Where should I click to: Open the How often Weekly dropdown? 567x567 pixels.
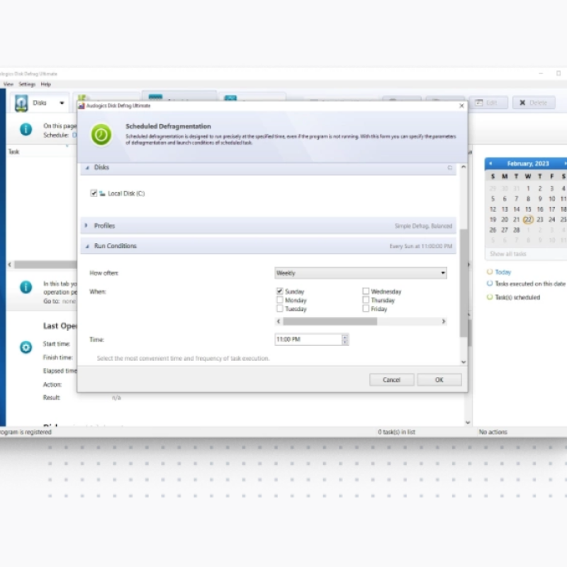pyautogui.click(x=442, y=272)
